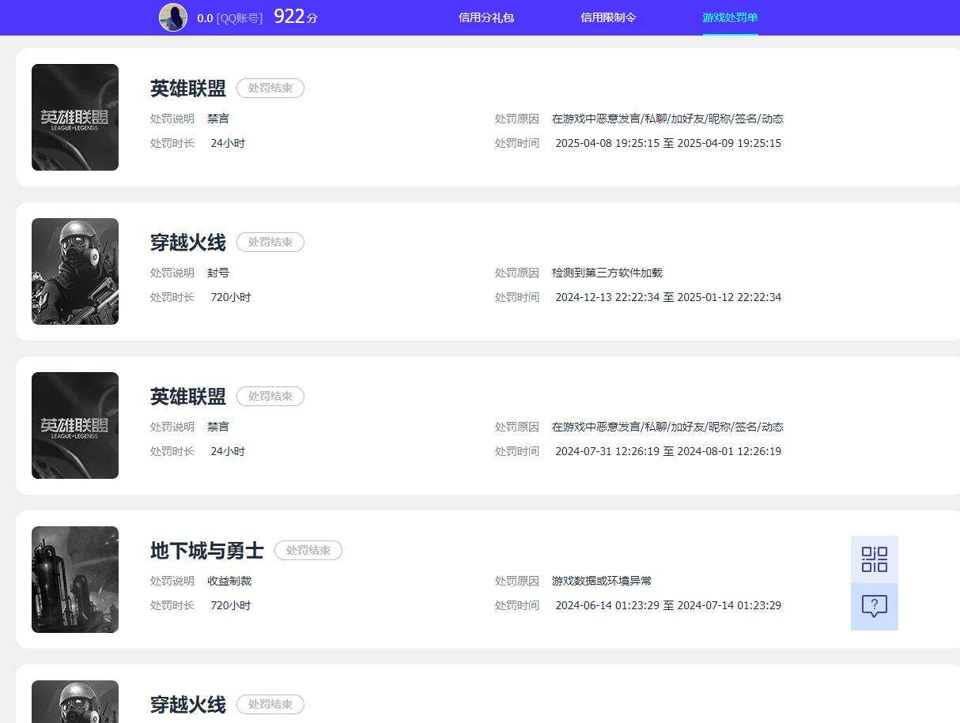
Task: Select the 游戏处罚单 tab
Action: (730, 17)
